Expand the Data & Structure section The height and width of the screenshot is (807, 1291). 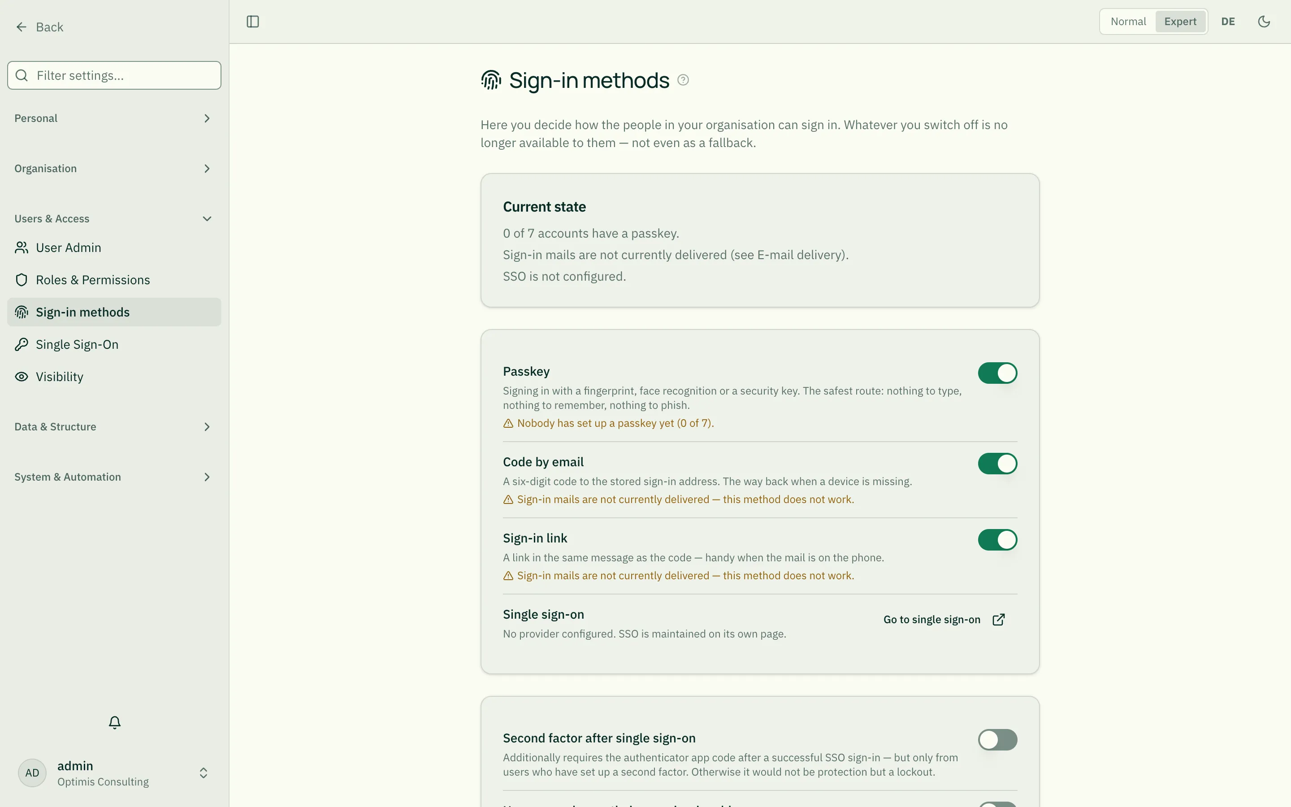click(x=114, y=427)
